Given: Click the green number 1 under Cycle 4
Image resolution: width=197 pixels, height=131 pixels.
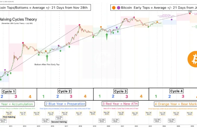Looking at the screenshot, I should click(x=156, y=96).
